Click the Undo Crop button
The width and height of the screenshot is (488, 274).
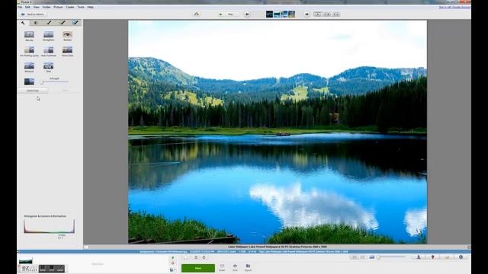point(33,91)
